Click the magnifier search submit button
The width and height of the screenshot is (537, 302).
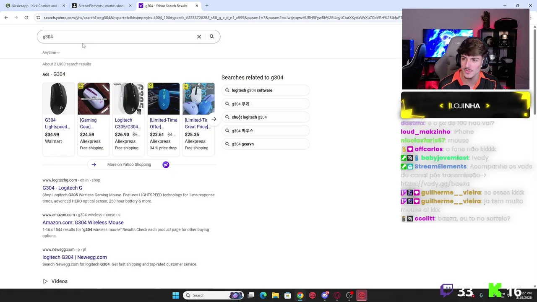click(212, 36)
